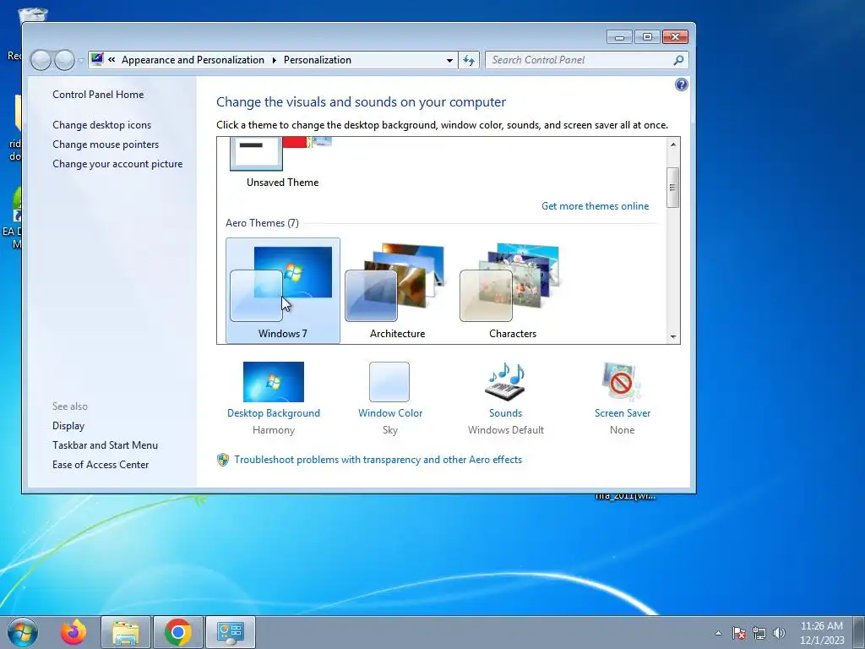The height and width of the screenshot is (649, 865).
Task: Expand breadcrumb arrow after Appearance and Personalization
Action: coord(275,60)
